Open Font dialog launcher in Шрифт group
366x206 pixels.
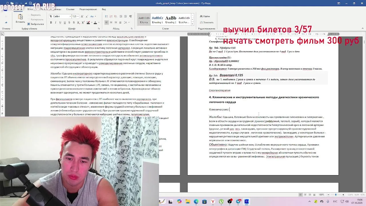coord(99,29)
